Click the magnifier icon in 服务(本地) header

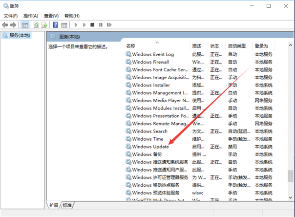[53, 37]
